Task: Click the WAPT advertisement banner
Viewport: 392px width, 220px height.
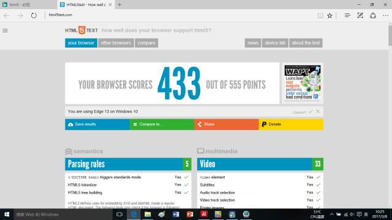Action: tap(303, 83)
